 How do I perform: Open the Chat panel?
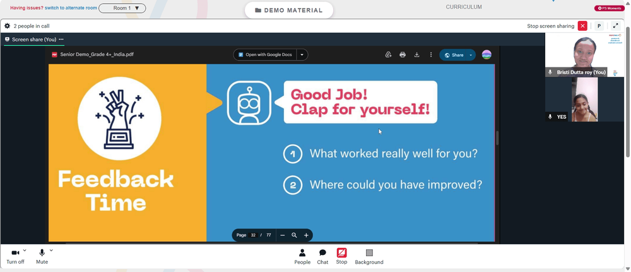(x=322, y=256)
